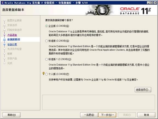The width and height of the screenshot is (158, 119).
Task: Click the yellow hint icon beside 个人版
Action: (43, 73)
